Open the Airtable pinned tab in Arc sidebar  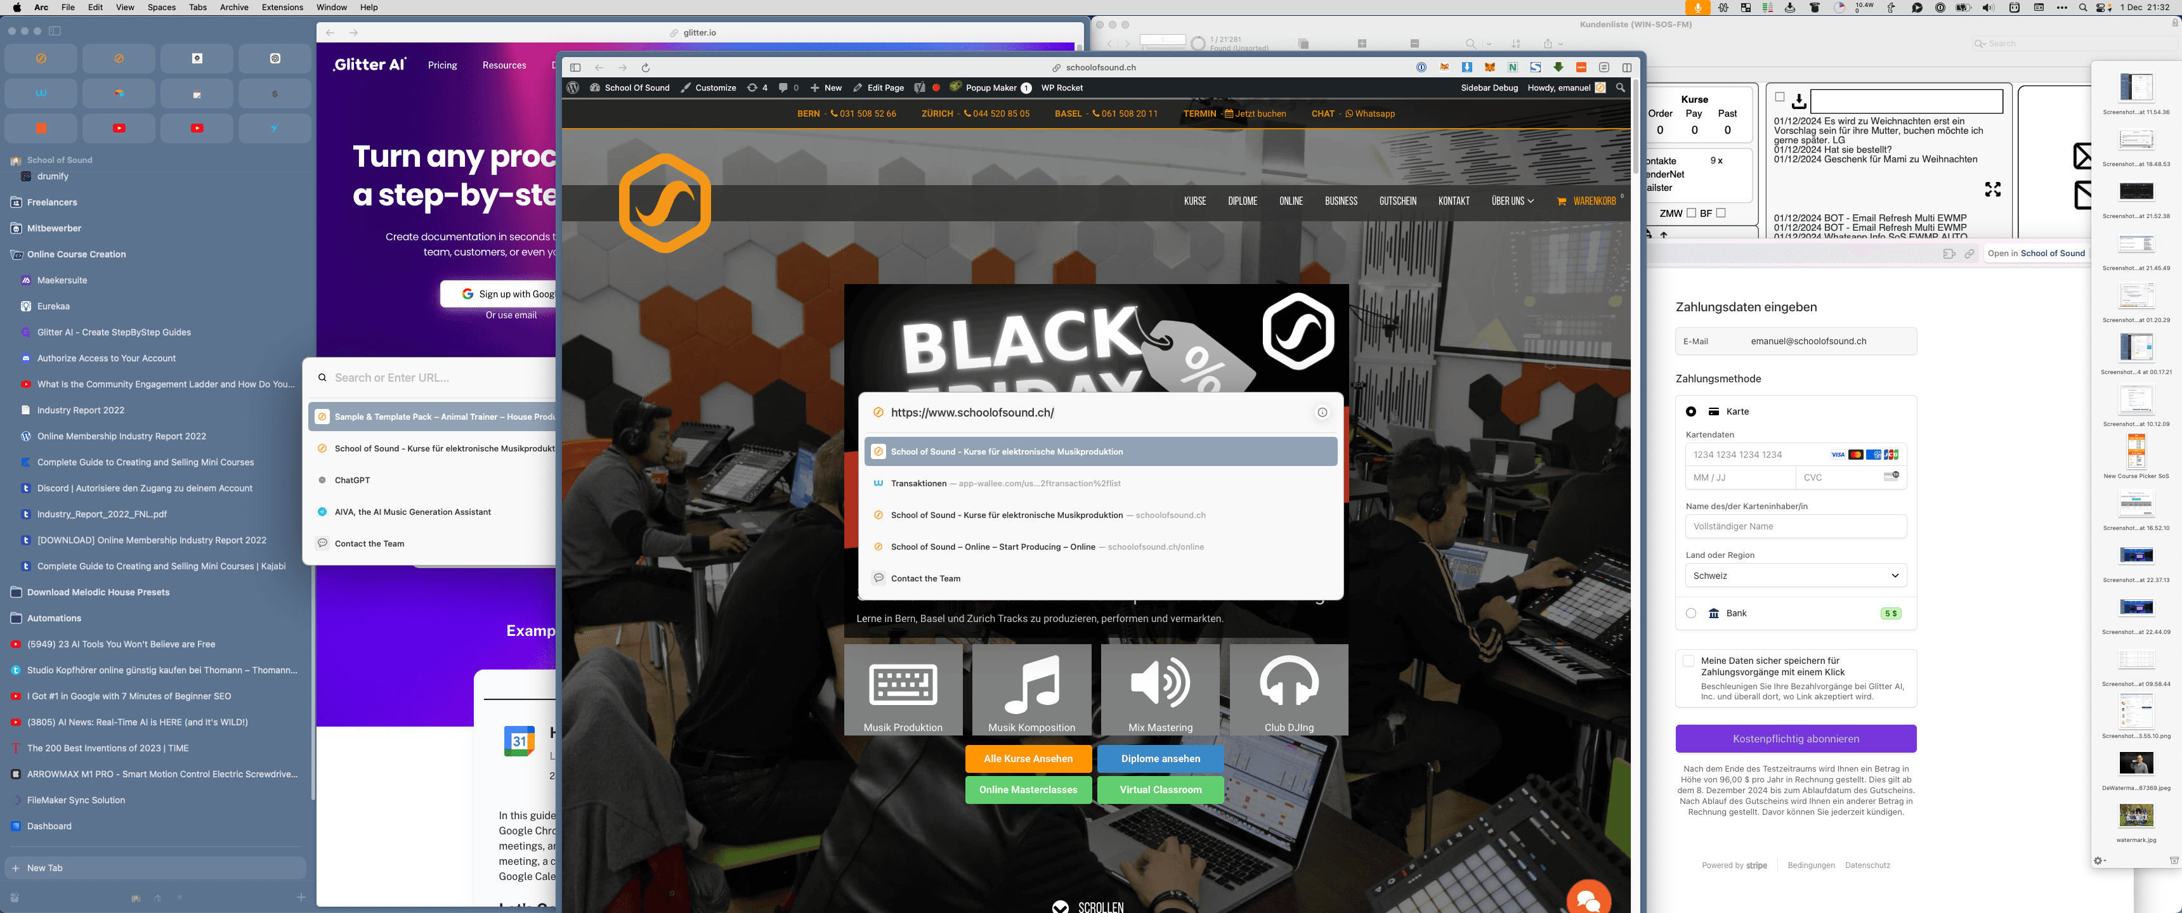click(119, 93)
